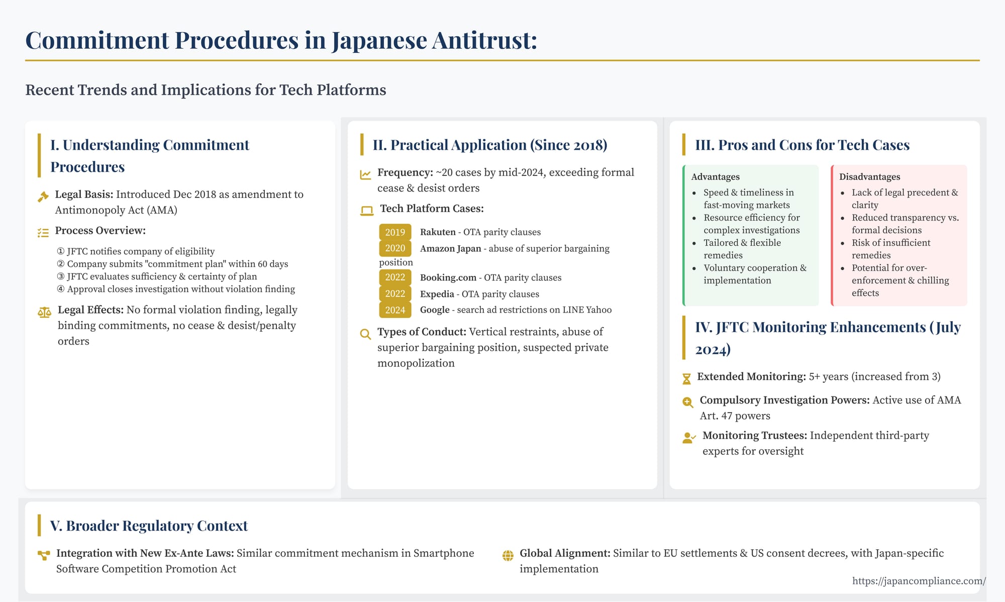The width and height of the screenshot is (1005, 602).
Task: Click the gavel icon beside Legal Basis
Action: tap(43, 196)
